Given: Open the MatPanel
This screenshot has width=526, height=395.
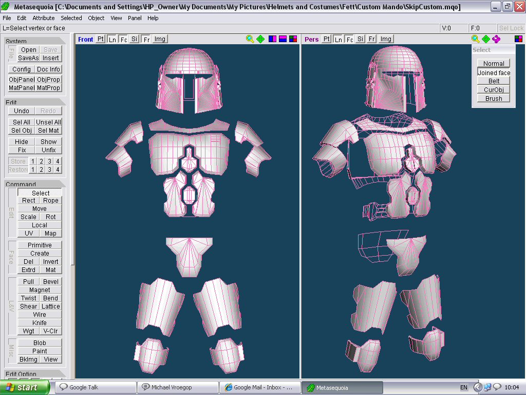Looking at the screenshot, I should coord(22,88).
